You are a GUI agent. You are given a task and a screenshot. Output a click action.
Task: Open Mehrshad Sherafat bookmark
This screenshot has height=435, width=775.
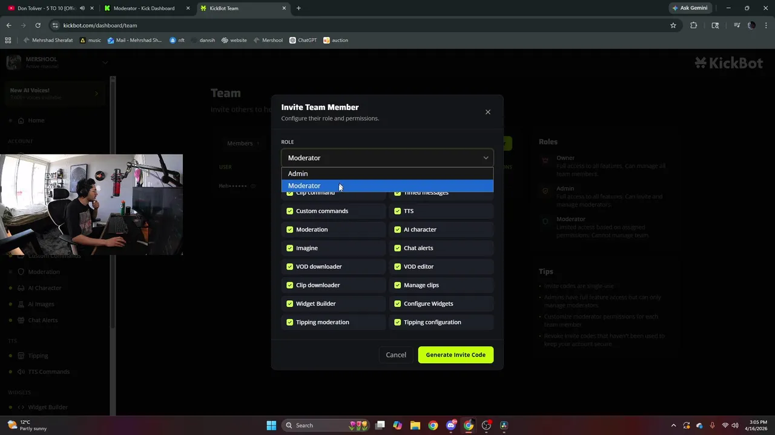point(48,40)
